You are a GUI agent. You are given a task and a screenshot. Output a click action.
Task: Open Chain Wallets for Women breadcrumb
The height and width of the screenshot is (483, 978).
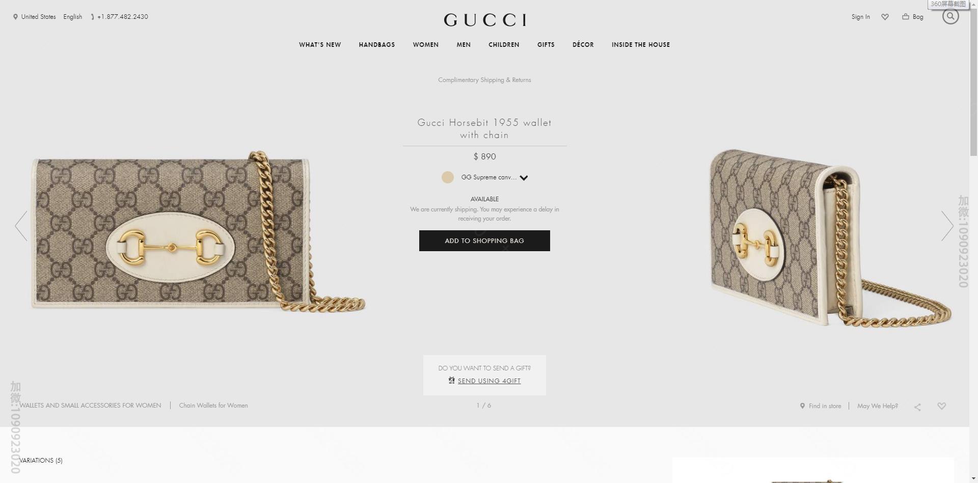coord(213,406)
